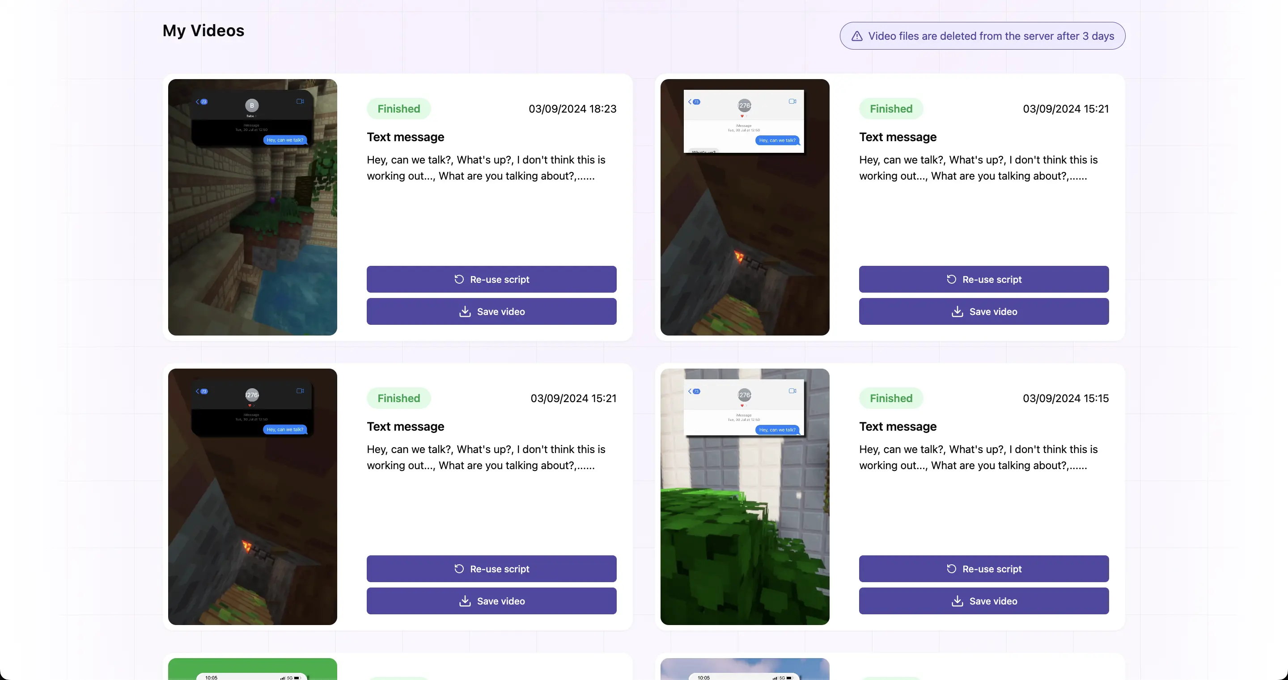Re-use the script of the 18:23 video
This screenshot has width=1288, height=680.
tap(491, 279)
